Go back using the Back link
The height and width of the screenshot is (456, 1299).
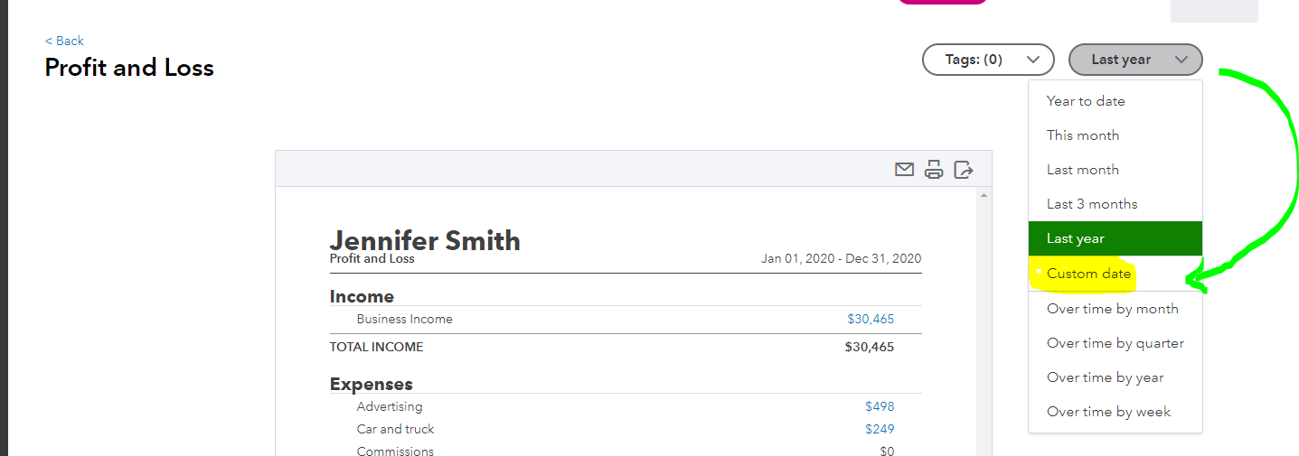point(64,41)
